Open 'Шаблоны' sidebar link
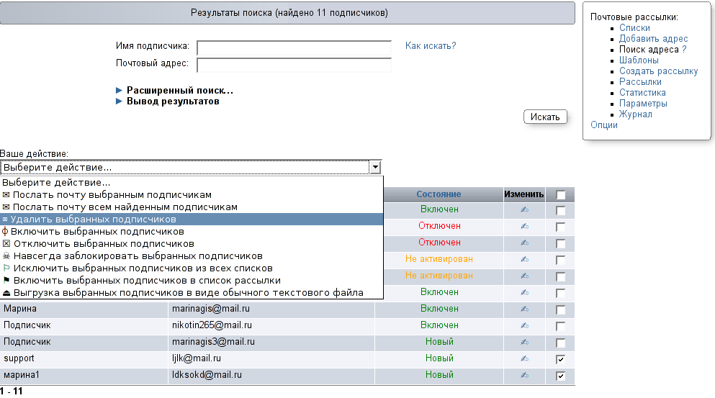Image resolution: width=715 pixels, height=398 pixels. point(639,60)
